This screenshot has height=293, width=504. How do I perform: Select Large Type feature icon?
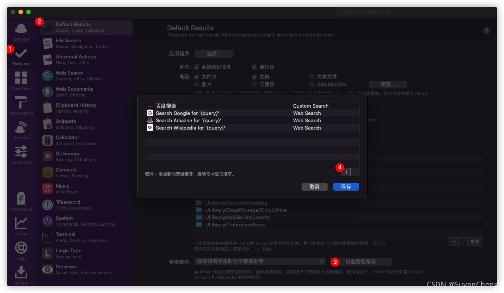(x=48, y=253)
